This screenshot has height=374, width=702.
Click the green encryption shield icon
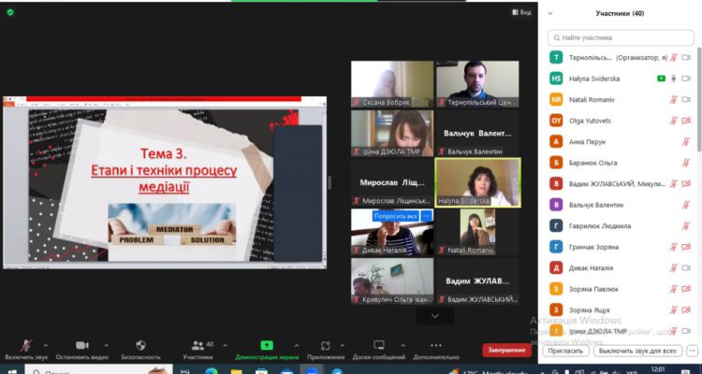pos(10,12)
